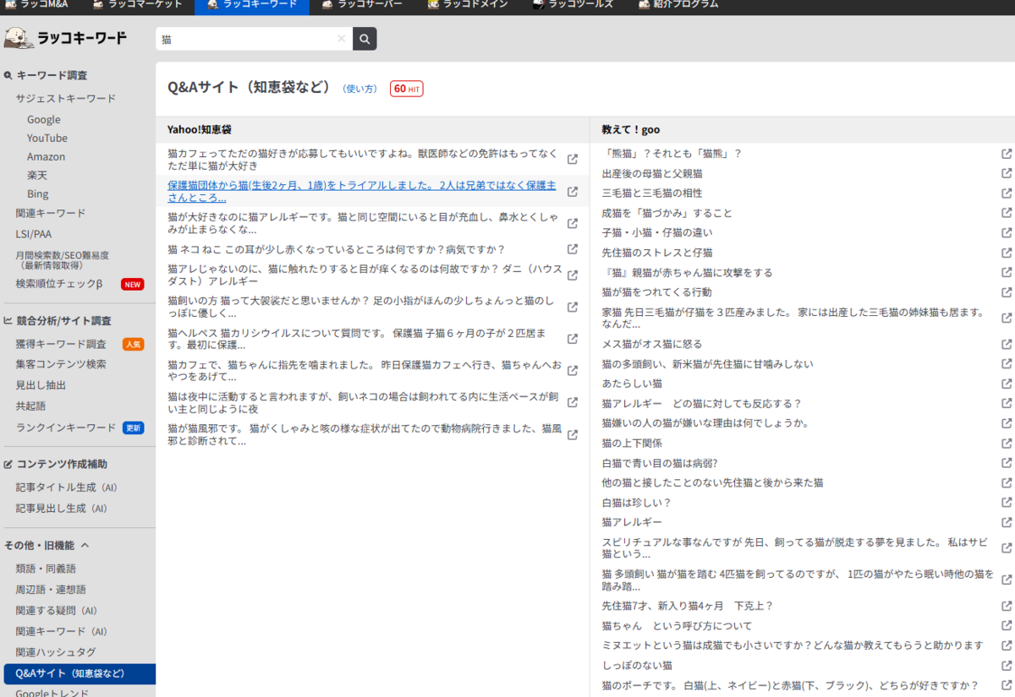Open external link for 猫が大好きなのに猫アレルギー question
Screen dimensions: 1015x697
pos(573,223)
